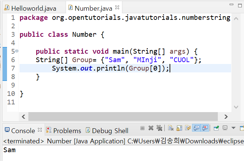Click the string "Sam" on line 6

115,60
